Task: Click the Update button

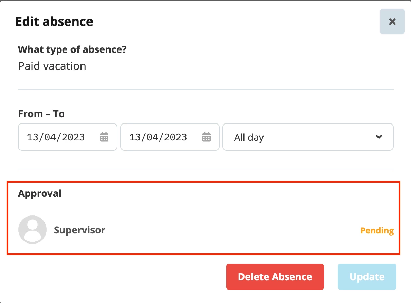Action: point(367,277)
